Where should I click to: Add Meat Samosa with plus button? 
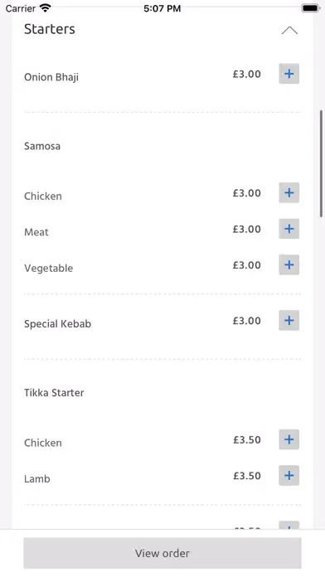(x=289, y=229)
